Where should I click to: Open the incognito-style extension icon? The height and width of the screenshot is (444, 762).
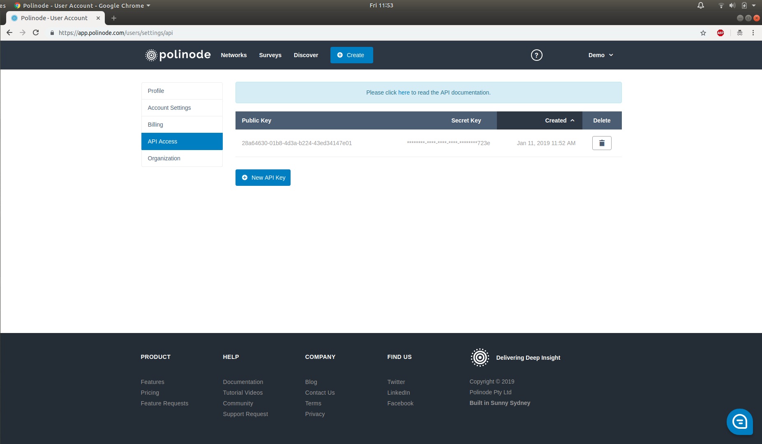pyautogui.click(x=740, y=33)
